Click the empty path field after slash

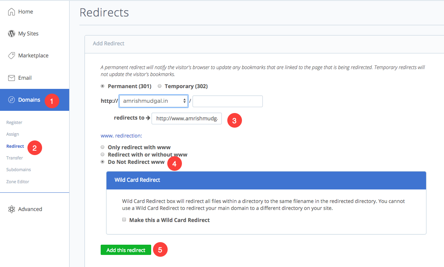point(228,101)
